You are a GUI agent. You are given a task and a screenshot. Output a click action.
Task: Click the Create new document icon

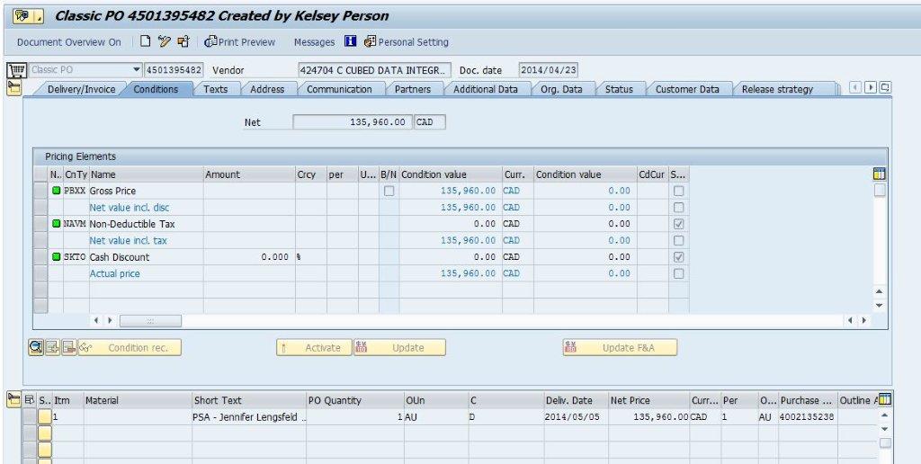146,41
